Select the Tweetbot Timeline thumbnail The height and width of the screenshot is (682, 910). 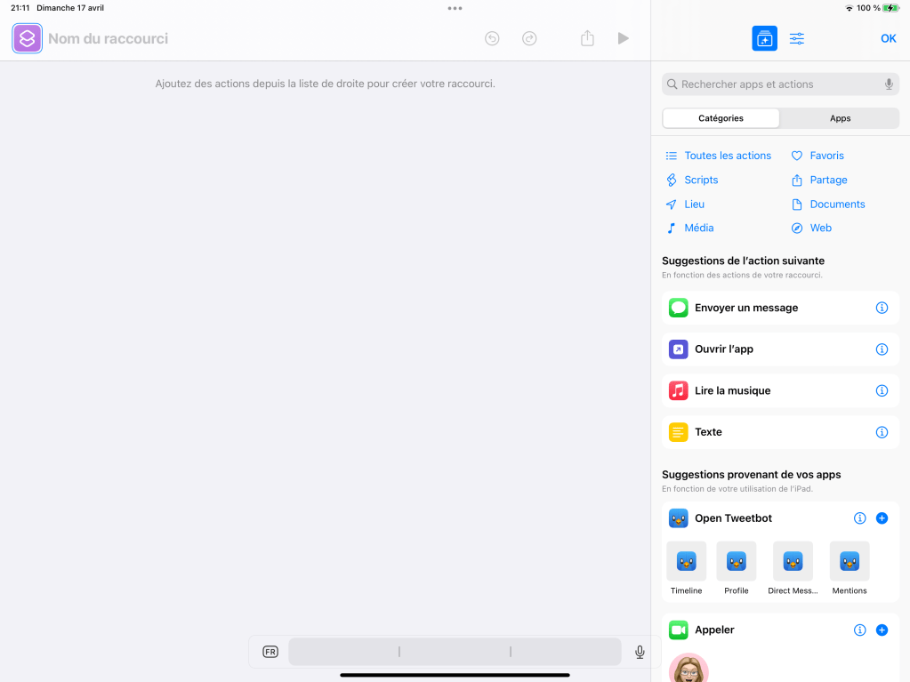click(x=686, y=562)
